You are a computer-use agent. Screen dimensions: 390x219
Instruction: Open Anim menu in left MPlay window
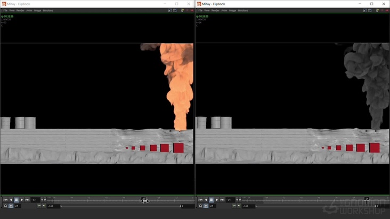click(x=29, y=11)
